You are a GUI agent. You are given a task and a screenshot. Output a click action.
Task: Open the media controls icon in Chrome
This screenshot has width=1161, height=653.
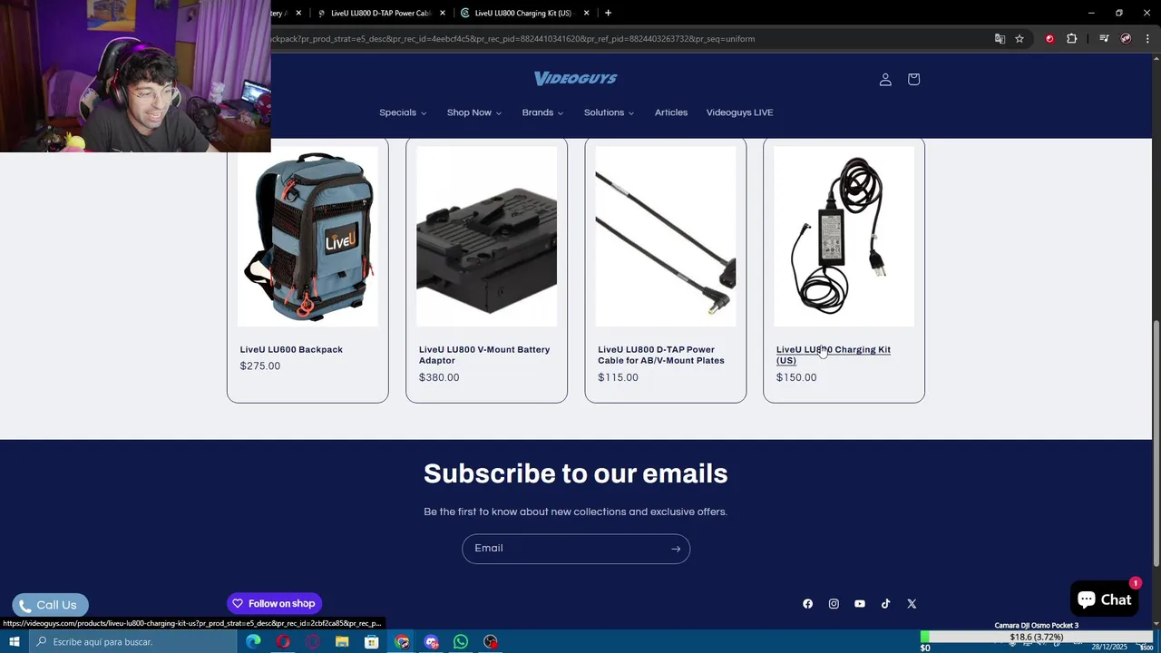point(1104,39)
